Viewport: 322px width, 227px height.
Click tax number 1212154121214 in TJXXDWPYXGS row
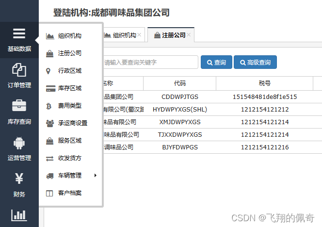point(264,135)
